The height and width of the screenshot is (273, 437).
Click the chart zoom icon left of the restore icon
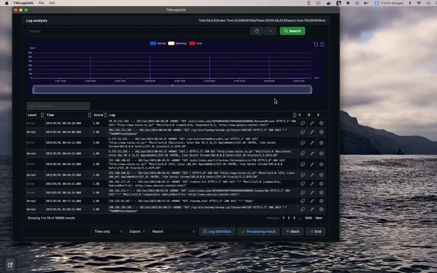pyautogui.click(x=316, y=44)
